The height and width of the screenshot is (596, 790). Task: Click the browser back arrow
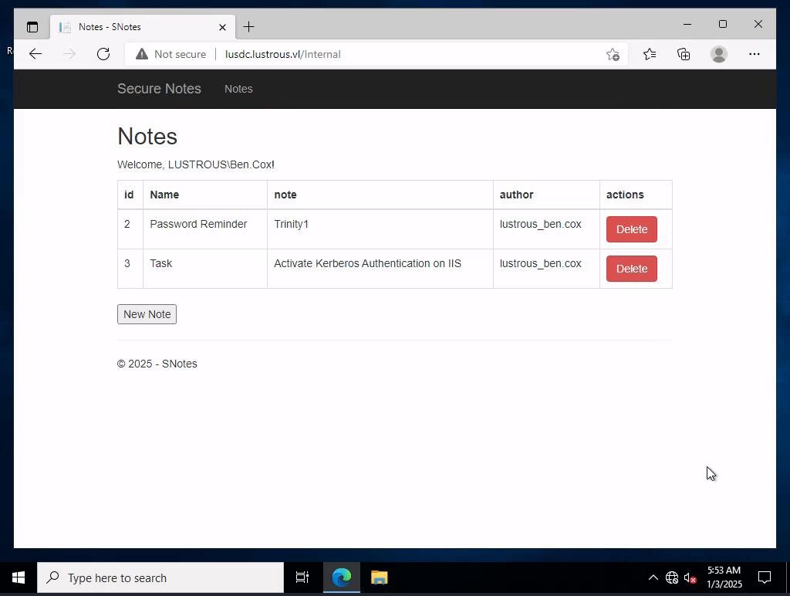point(35,54)
